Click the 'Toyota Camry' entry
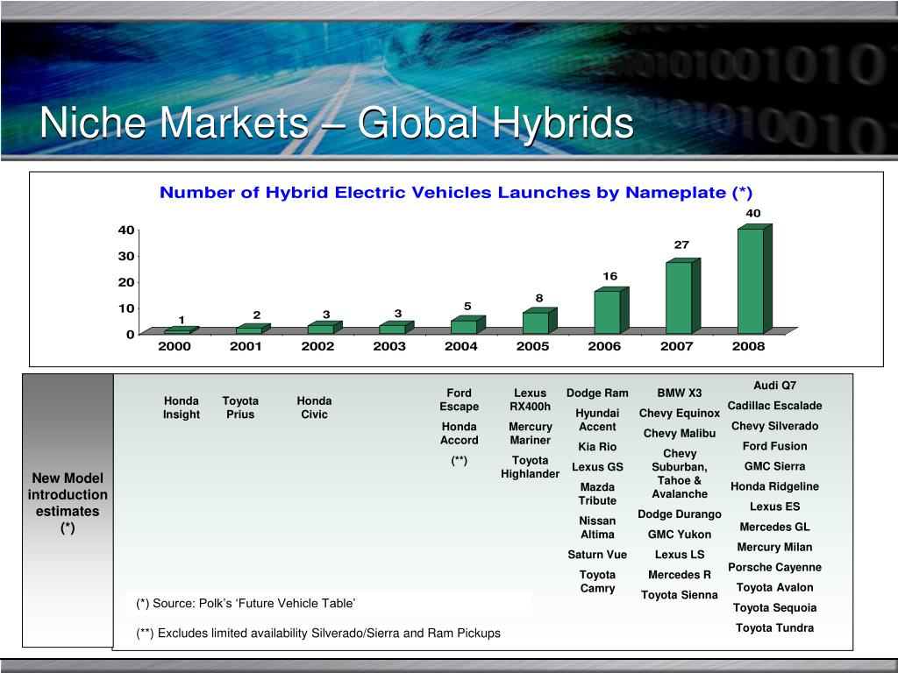898x673 pixels. [x=597, y=581]
